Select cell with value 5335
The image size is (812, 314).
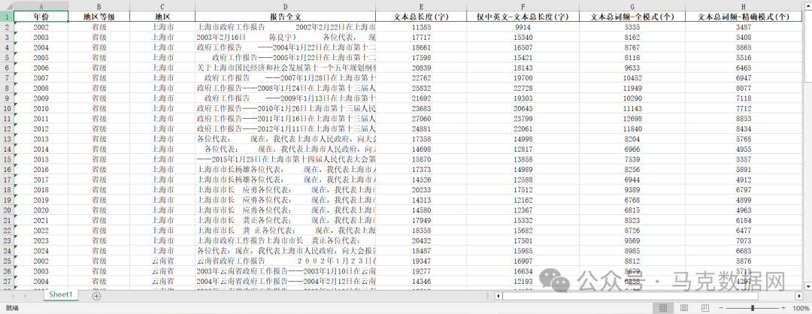[x=632, y=27]
